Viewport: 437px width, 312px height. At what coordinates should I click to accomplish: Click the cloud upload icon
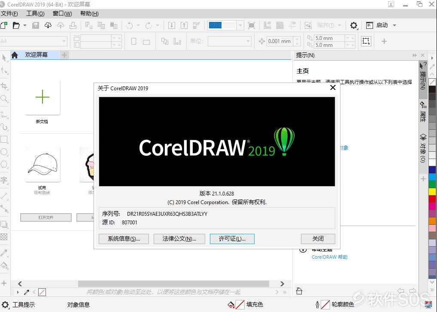[x=61, y=25]
